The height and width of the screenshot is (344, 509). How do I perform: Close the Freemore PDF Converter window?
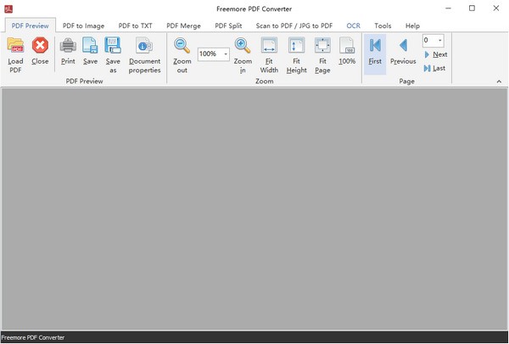pos(496,8)
